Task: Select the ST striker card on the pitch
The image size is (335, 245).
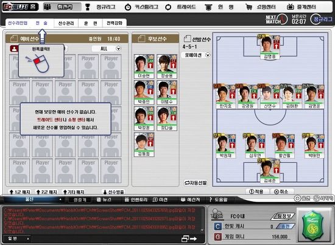Action: (x=269, y=47)
